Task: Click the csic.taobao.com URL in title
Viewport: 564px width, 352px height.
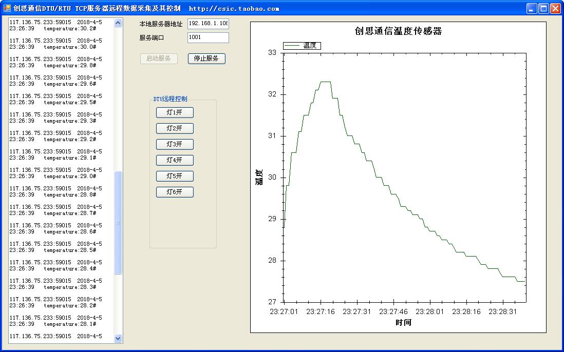Action: pyautogui.click(x=234, y=9)
